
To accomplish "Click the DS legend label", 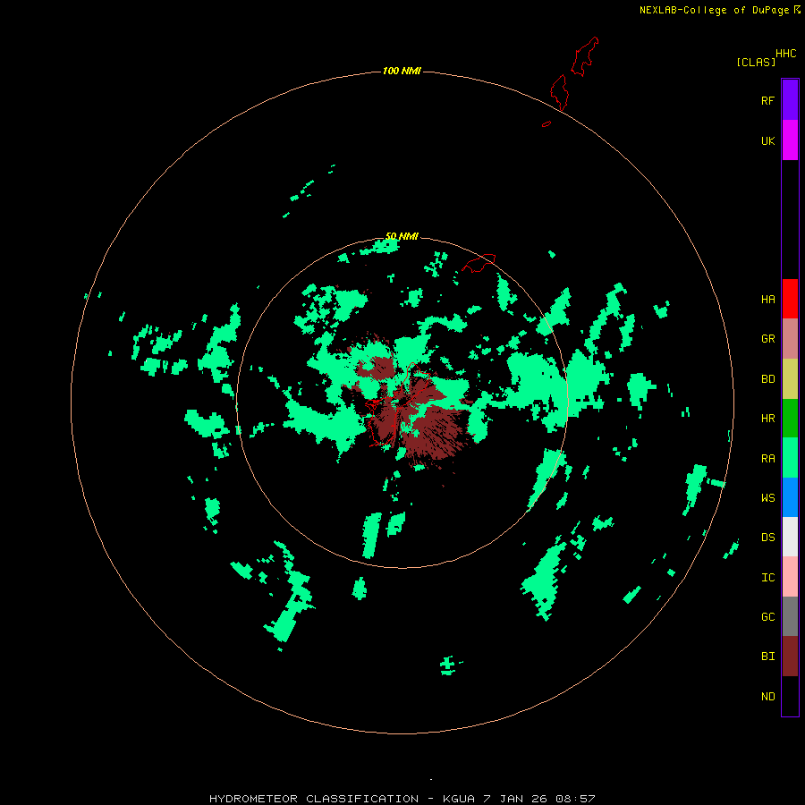I will pos(767,538).
